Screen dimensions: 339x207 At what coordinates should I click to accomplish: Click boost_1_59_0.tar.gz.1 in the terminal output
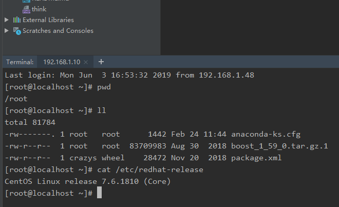279,146
